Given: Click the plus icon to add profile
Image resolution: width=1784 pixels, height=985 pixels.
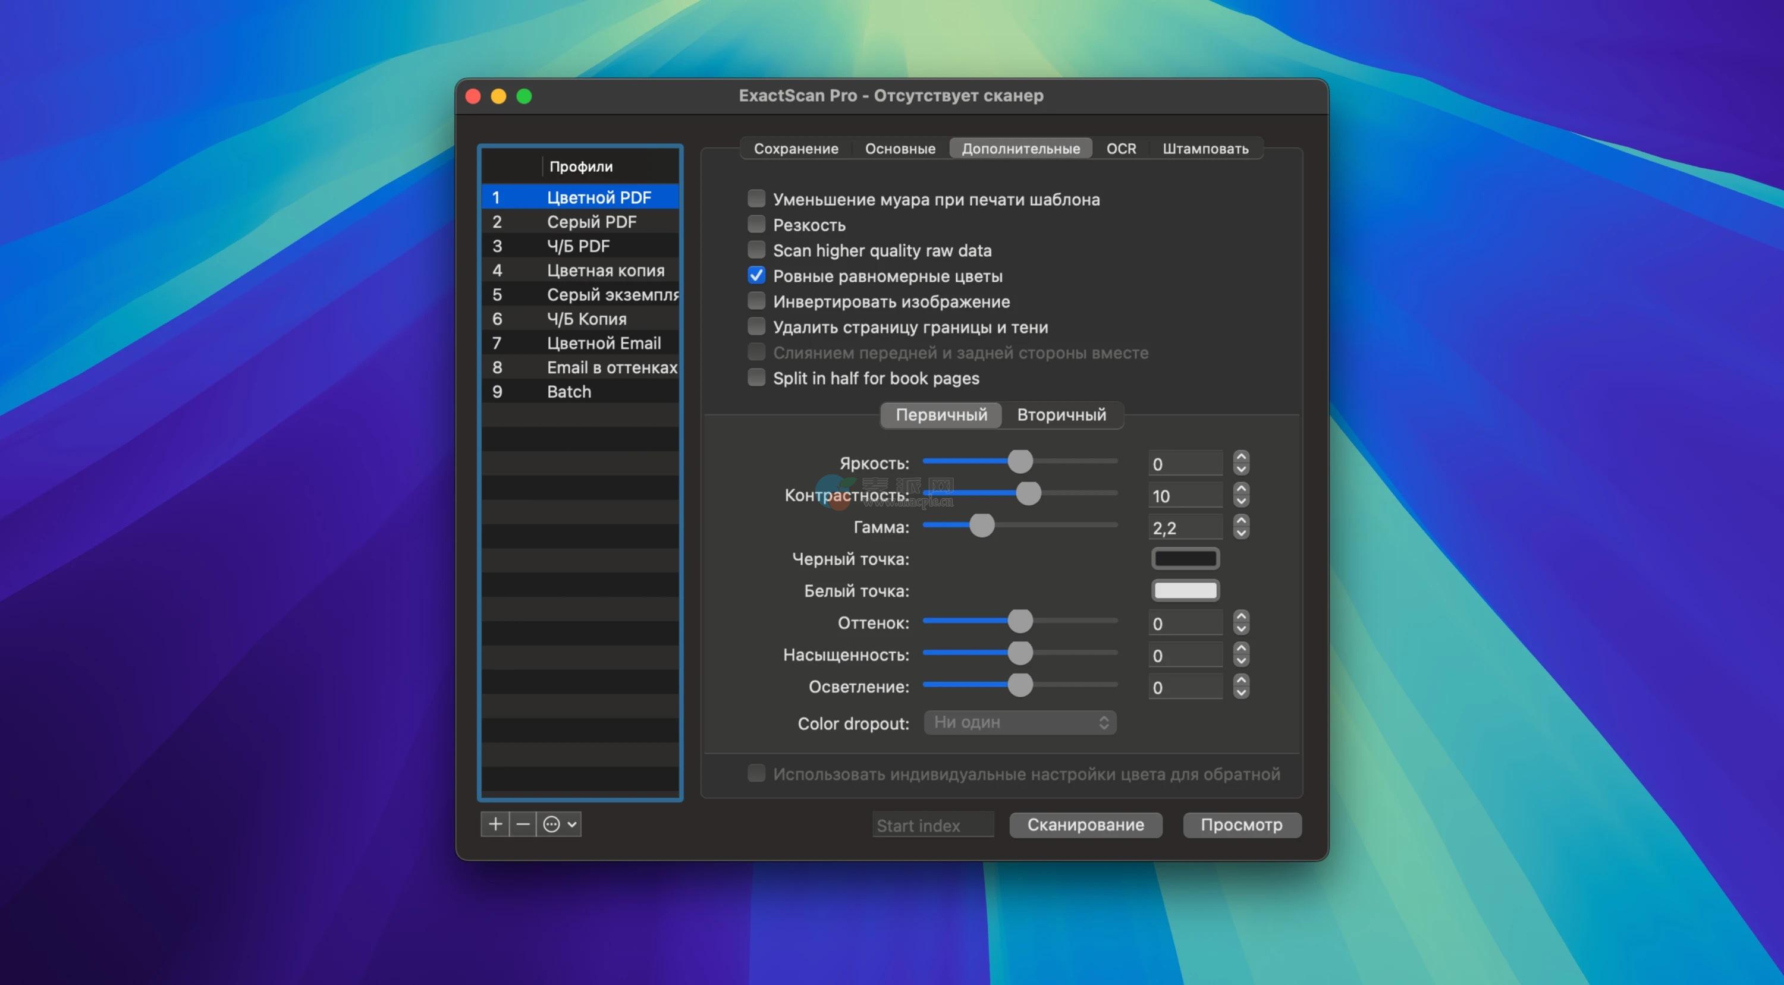Looking at the screenshot, I should 495,824.
